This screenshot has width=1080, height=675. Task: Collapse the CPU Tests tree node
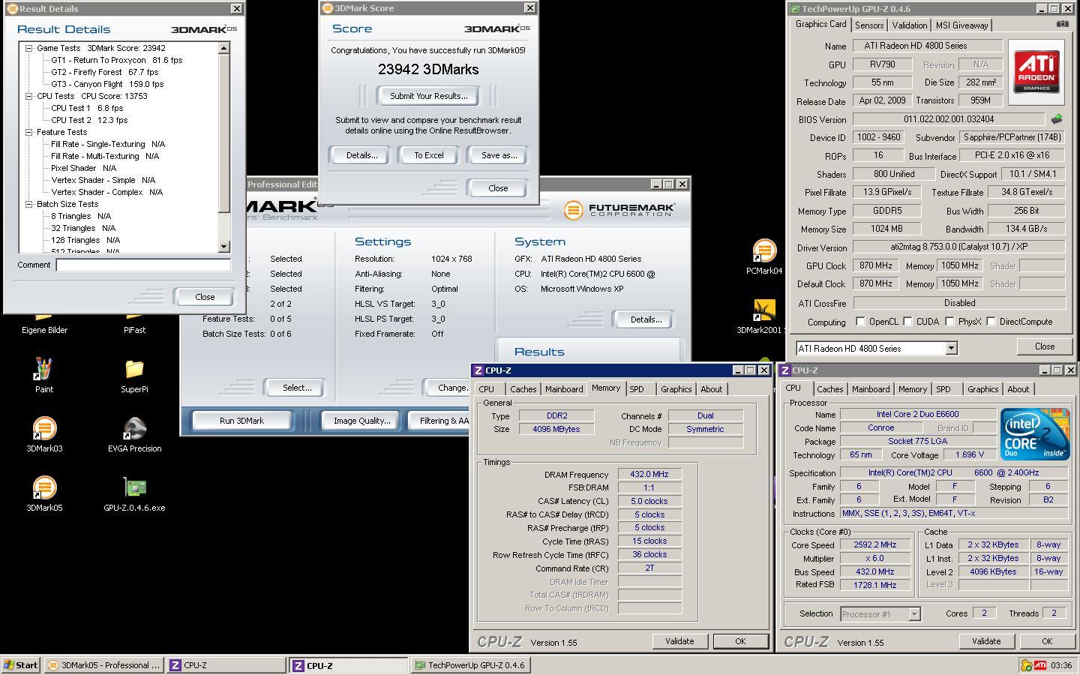tap(29, 96)
